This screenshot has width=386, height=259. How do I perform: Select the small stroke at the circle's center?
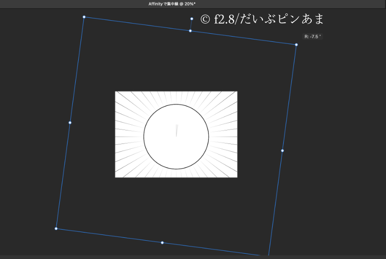pos(177,130)
